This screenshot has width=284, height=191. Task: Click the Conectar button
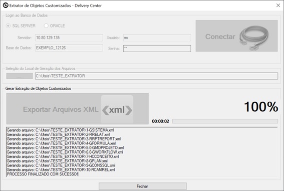[x=236, y=36]
